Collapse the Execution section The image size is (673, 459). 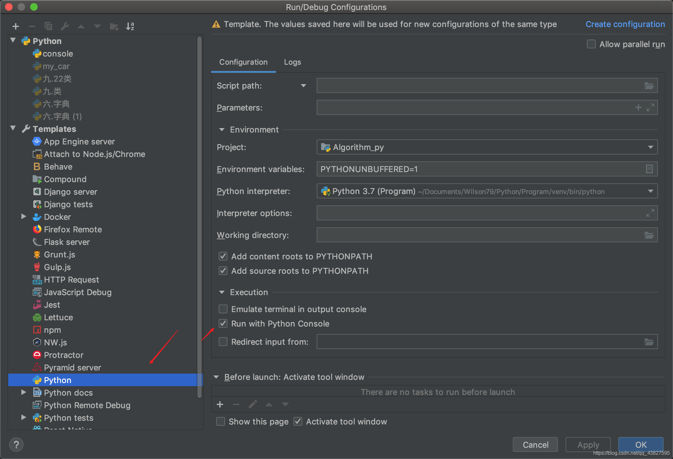222,292
